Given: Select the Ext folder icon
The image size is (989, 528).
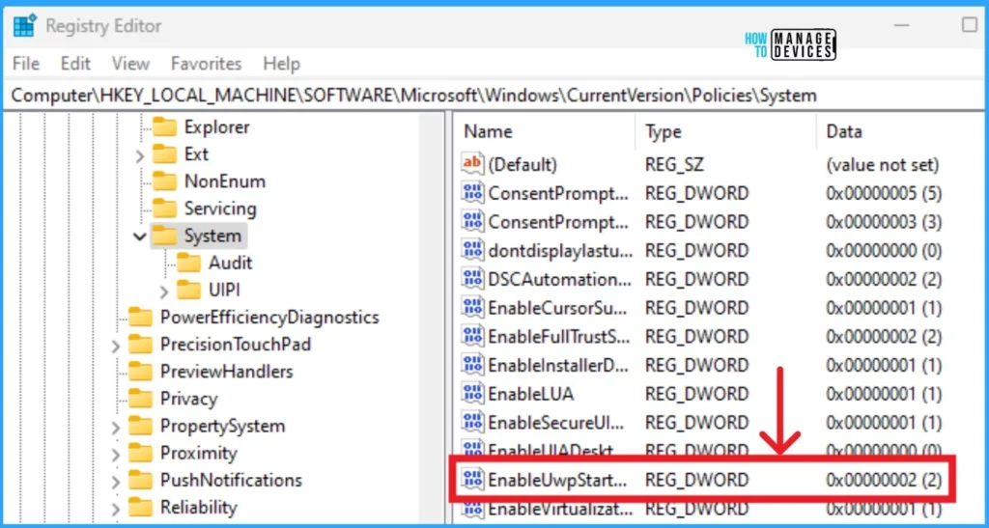Looking at the screenshot, I should tap(165, 154).
